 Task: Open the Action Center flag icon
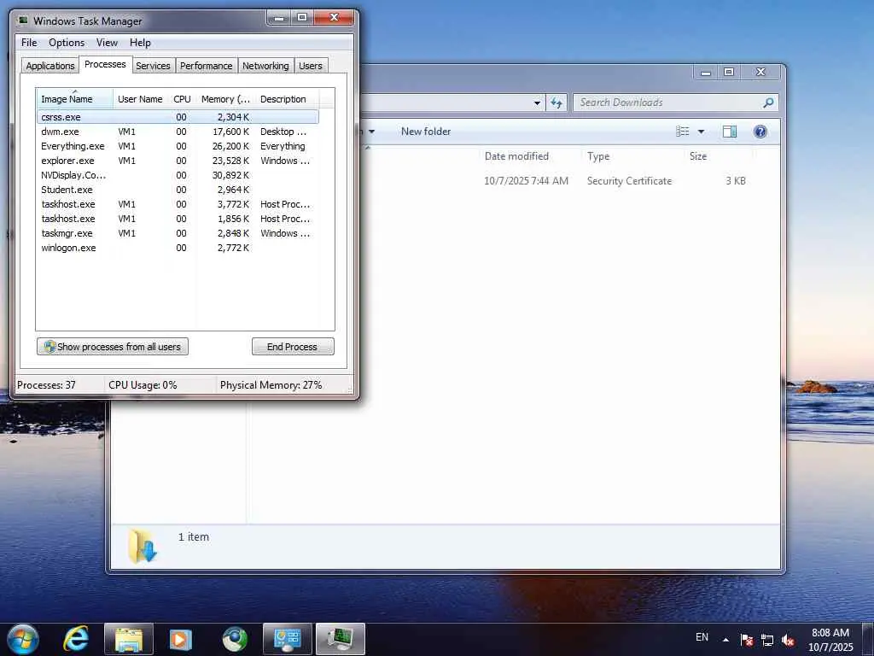pyautogui.click(x=746, y=640)
